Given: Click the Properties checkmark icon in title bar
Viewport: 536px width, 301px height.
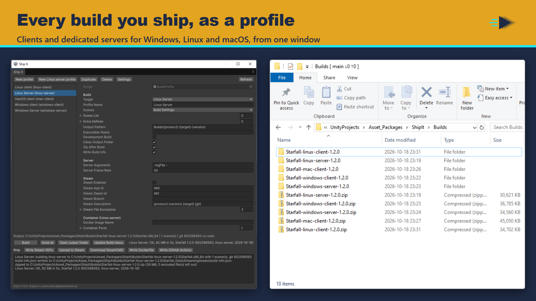Looking at the screenshot, I should point(290,66).
